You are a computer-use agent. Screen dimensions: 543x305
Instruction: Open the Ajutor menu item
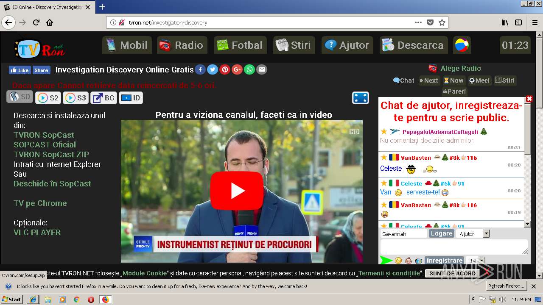(x=347, y=45)
